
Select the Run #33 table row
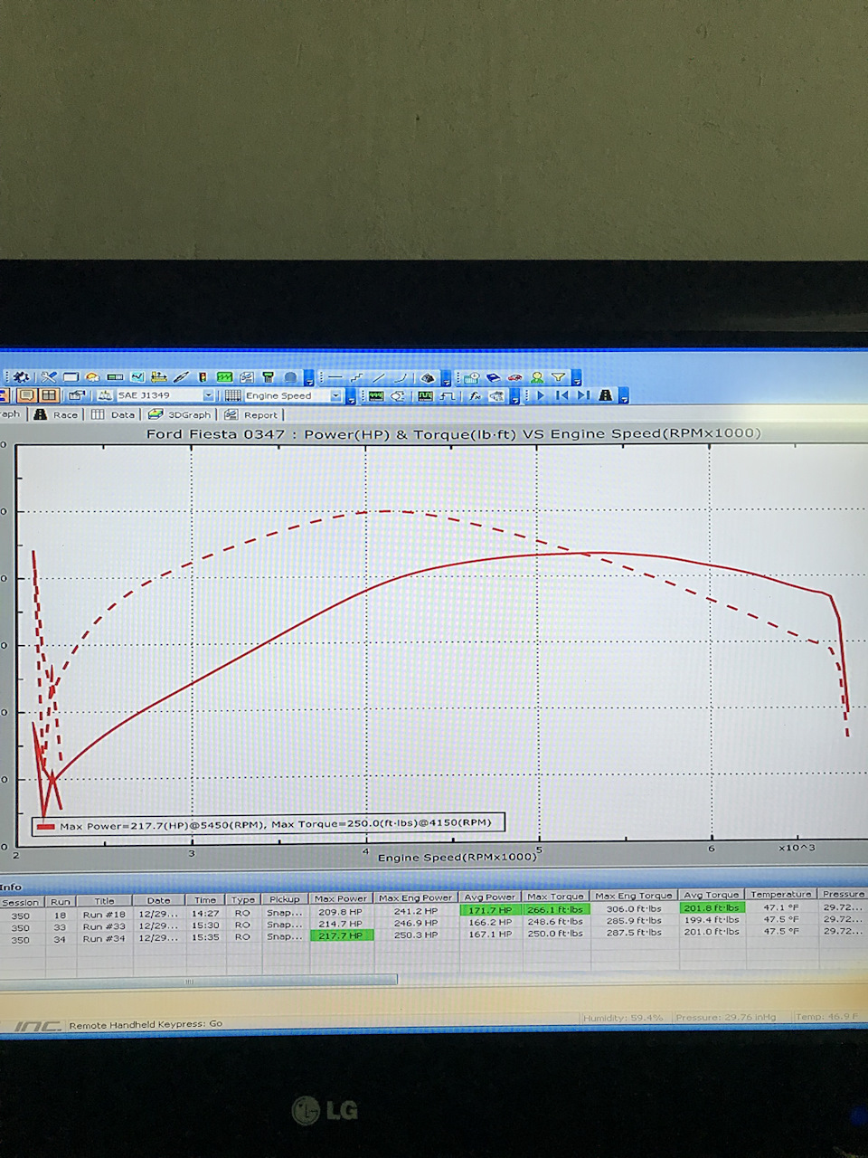click(434, 924)
